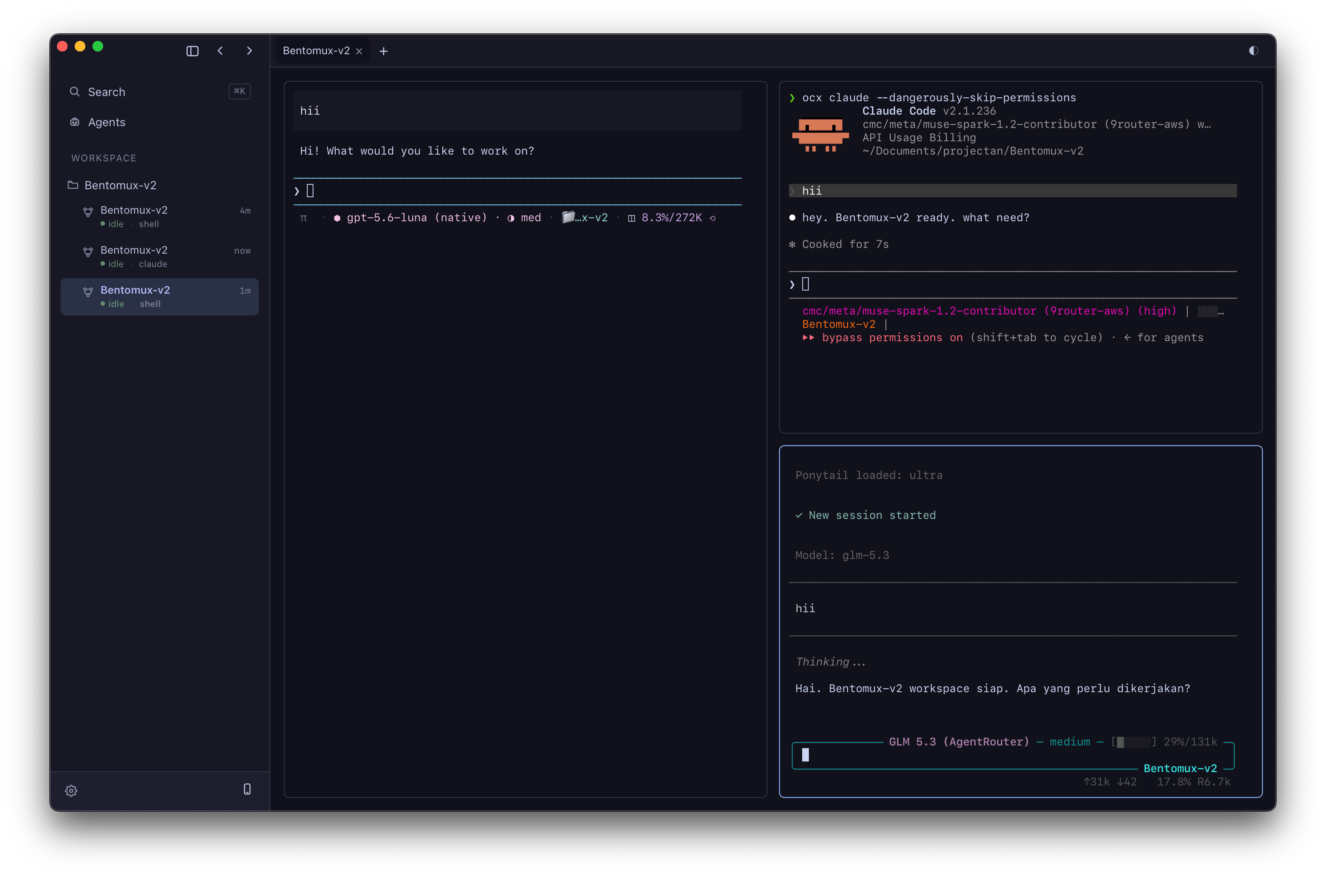Image resolution: width=1326 pixels, height=877 pixels.
Task: Go forward with the right chevron
Action: pos(249,51)
